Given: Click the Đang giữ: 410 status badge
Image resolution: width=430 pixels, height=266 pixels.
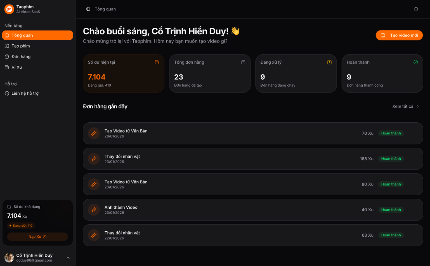Looking at the screenshot, I should pos(21,226).
